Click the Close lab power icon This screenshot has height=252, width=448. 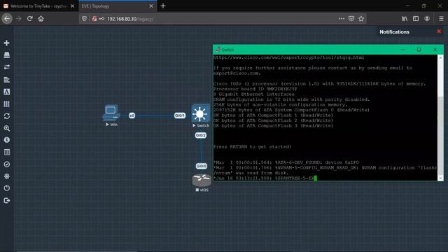tap(6, 188)
